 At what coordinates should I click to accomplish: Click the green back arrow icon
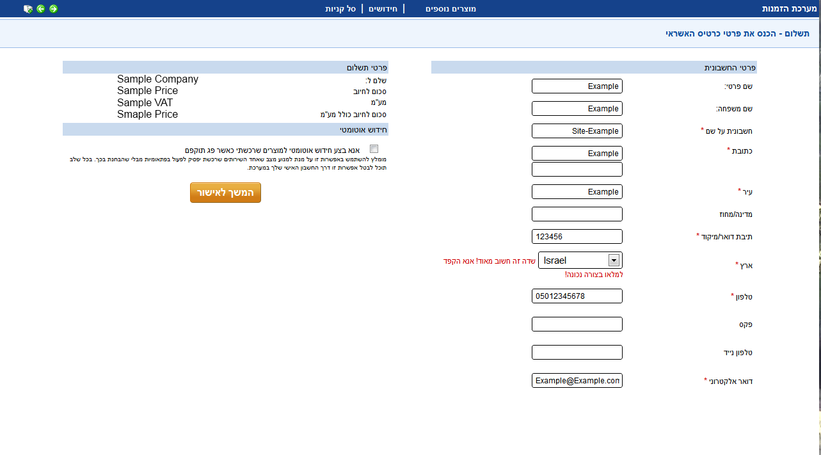pyautogui.click(x=41, y=9)
